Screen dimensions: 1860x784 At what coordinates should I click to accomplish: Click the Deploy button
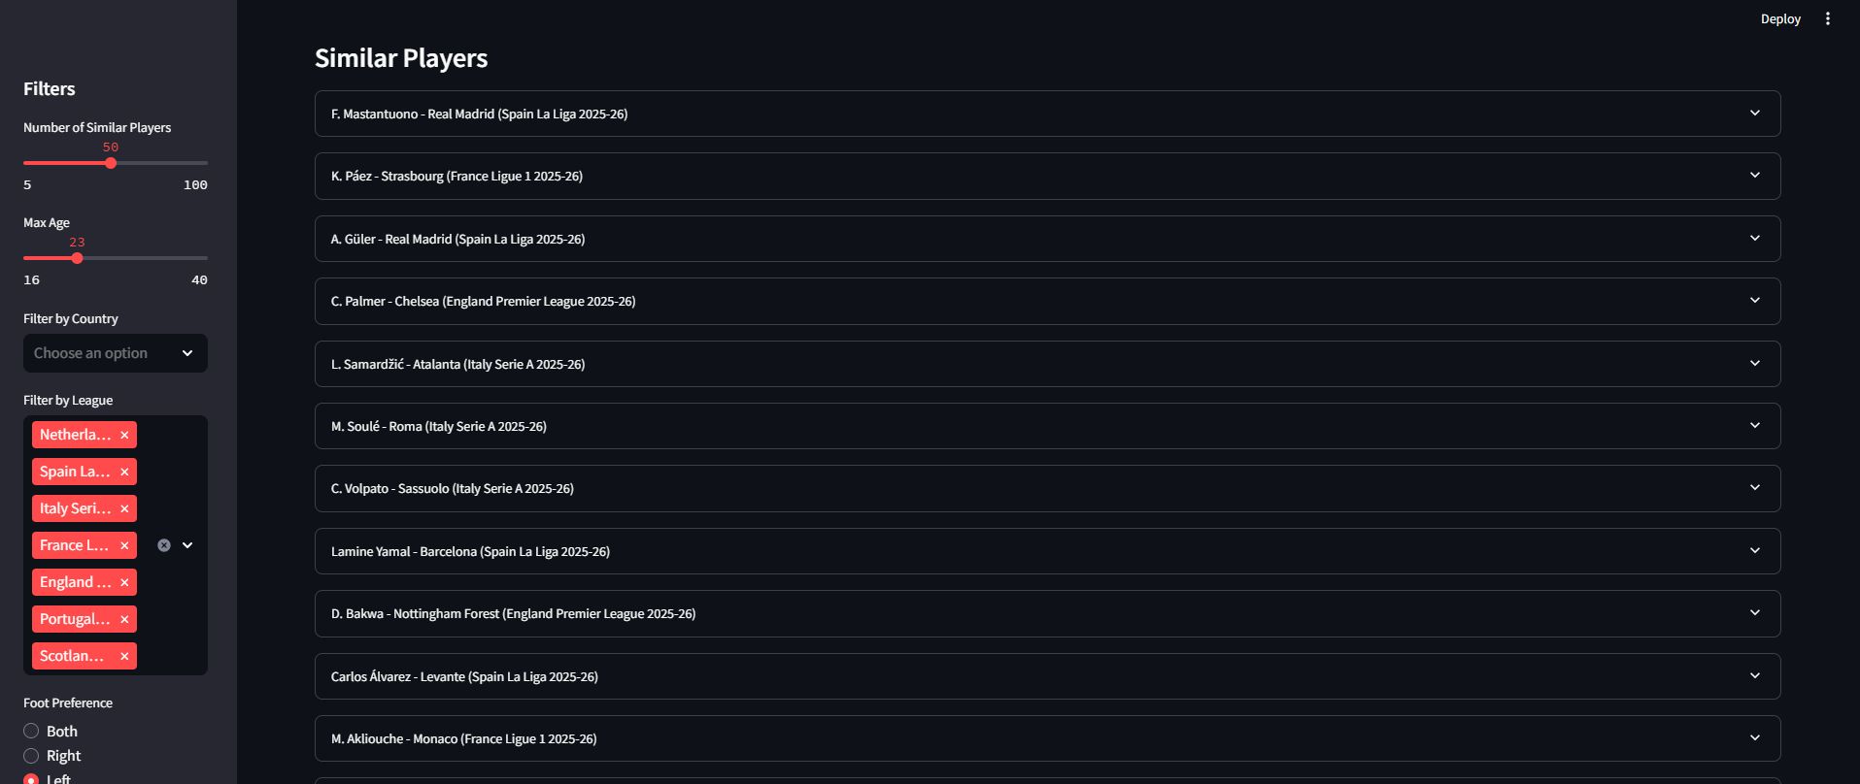click(x=1780, y=18)
